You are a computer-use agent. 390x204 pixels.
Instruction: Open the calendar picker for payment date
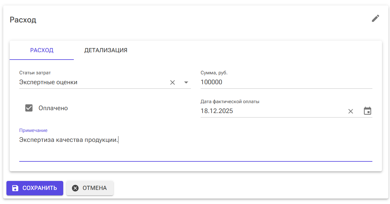368,110
